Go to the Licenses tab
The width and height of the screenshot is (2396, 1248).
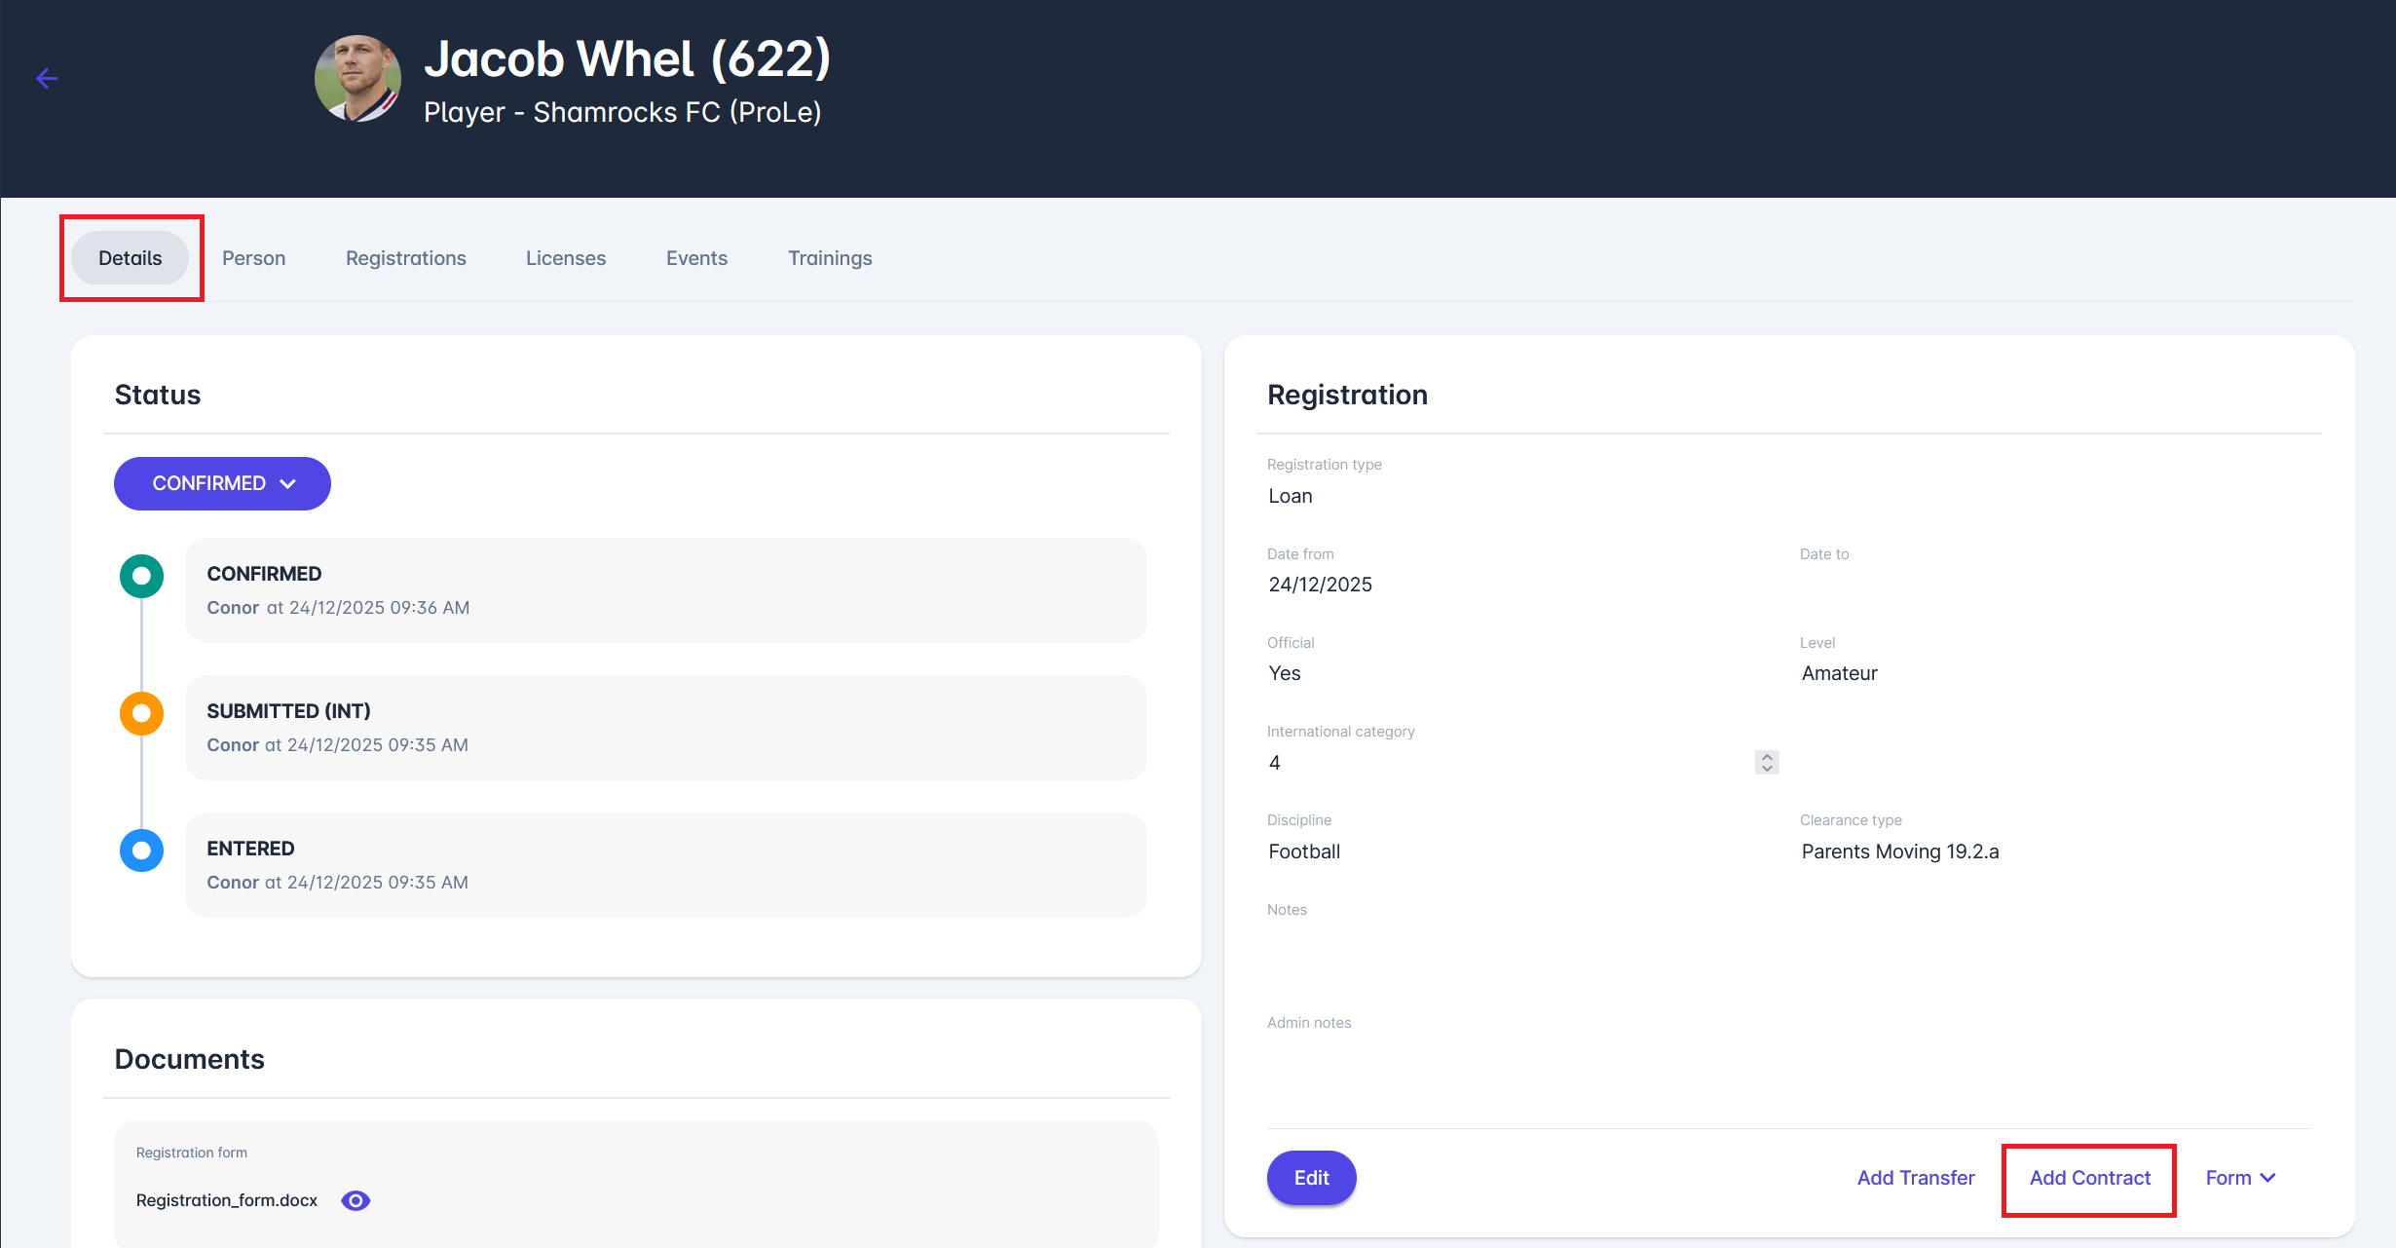pyautogui.click(x=565, y=258)
